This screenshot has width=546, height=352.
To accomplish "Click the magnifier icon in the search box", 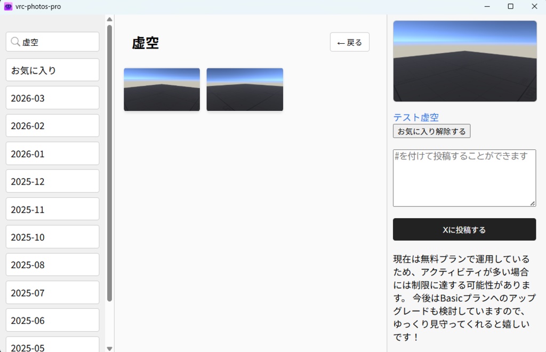I will 16,42.
